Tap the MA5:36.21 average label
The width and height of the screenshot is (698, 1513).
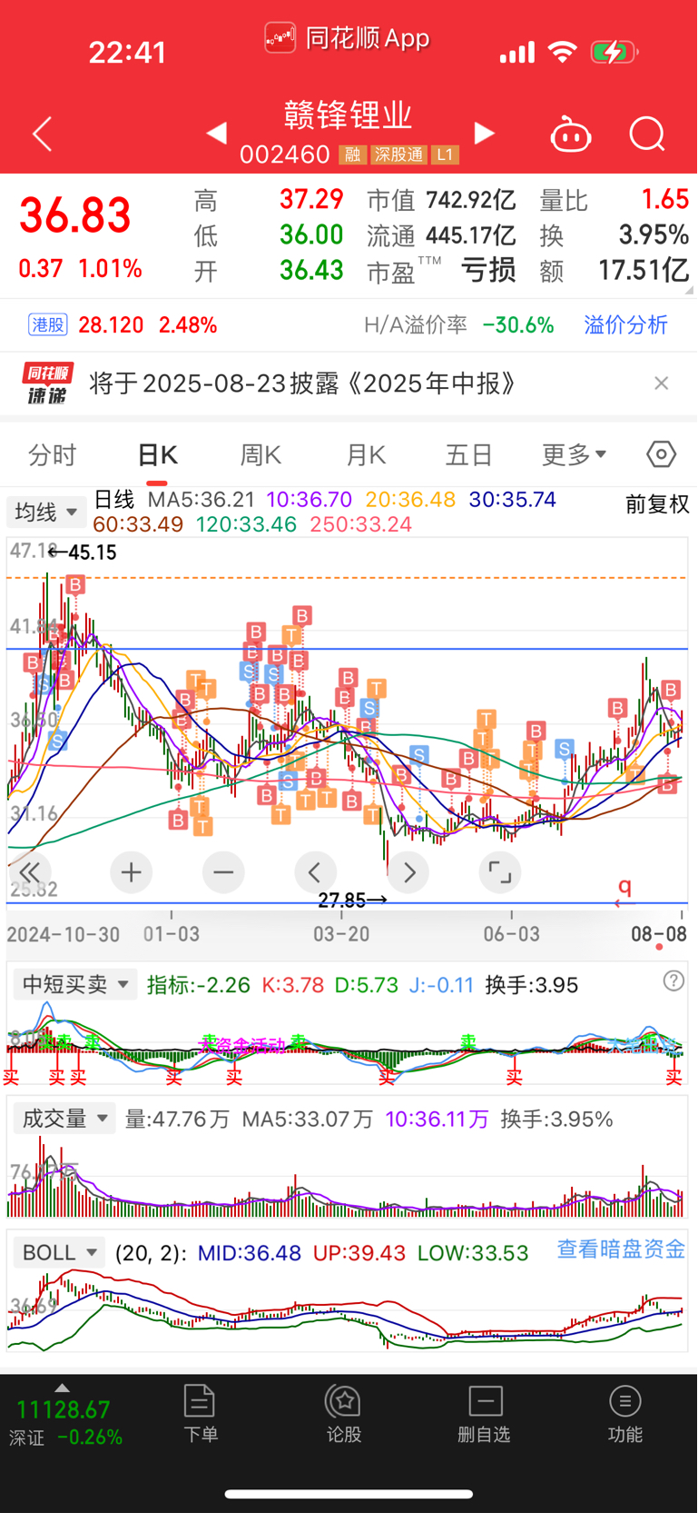(202, 500)
